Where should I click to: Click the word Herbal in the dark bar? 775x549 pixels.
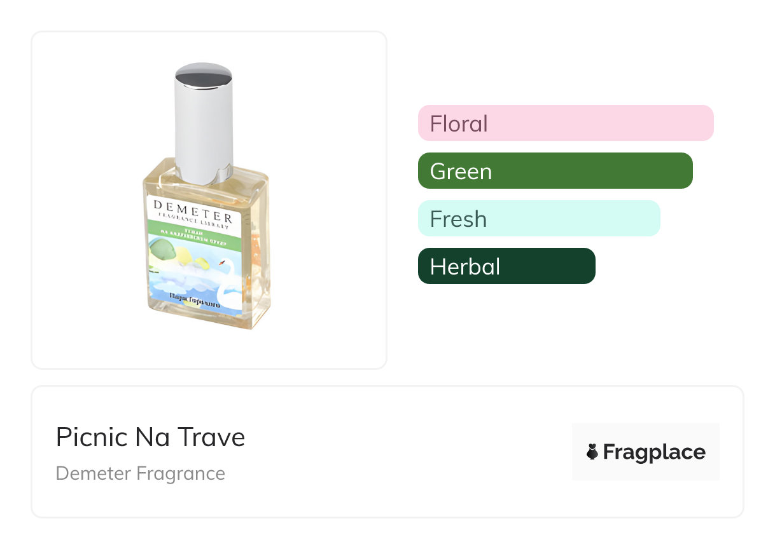(465, 266)
